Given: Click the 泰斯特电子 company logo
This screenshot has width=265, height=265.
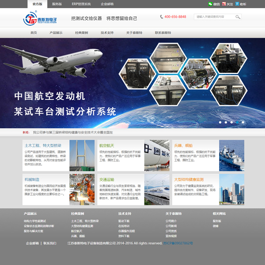Looking at the screenshot, I should [x=40, y=19].
